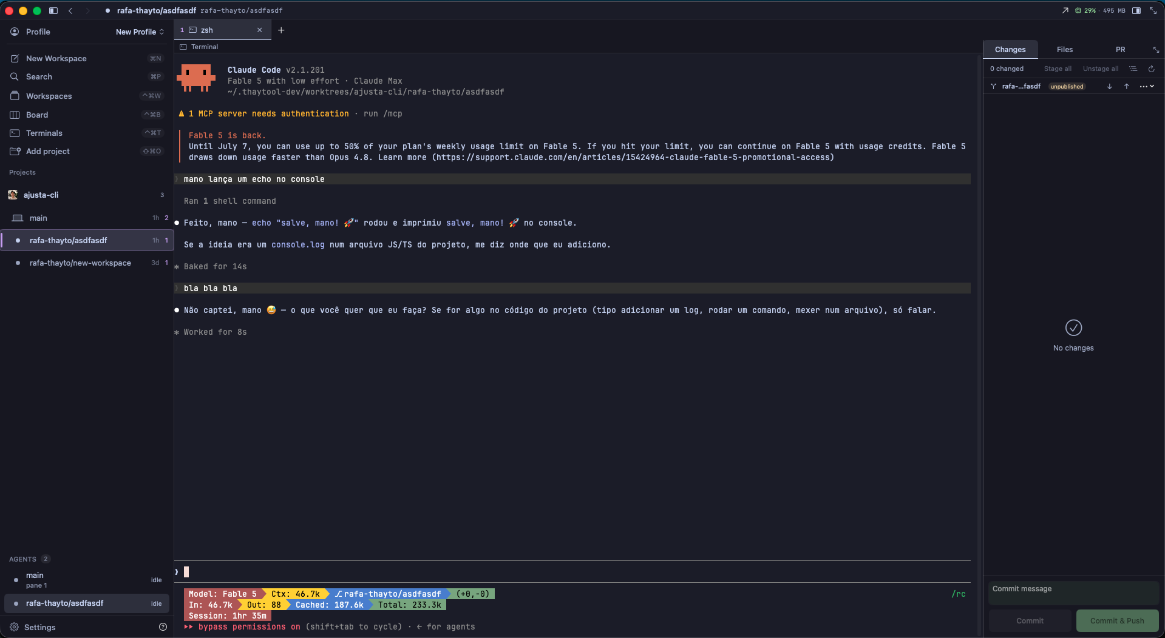The width and height of the screenshot is (1165, 638).
Task: Click the Commit & Push button
Action: [1117, 620]
